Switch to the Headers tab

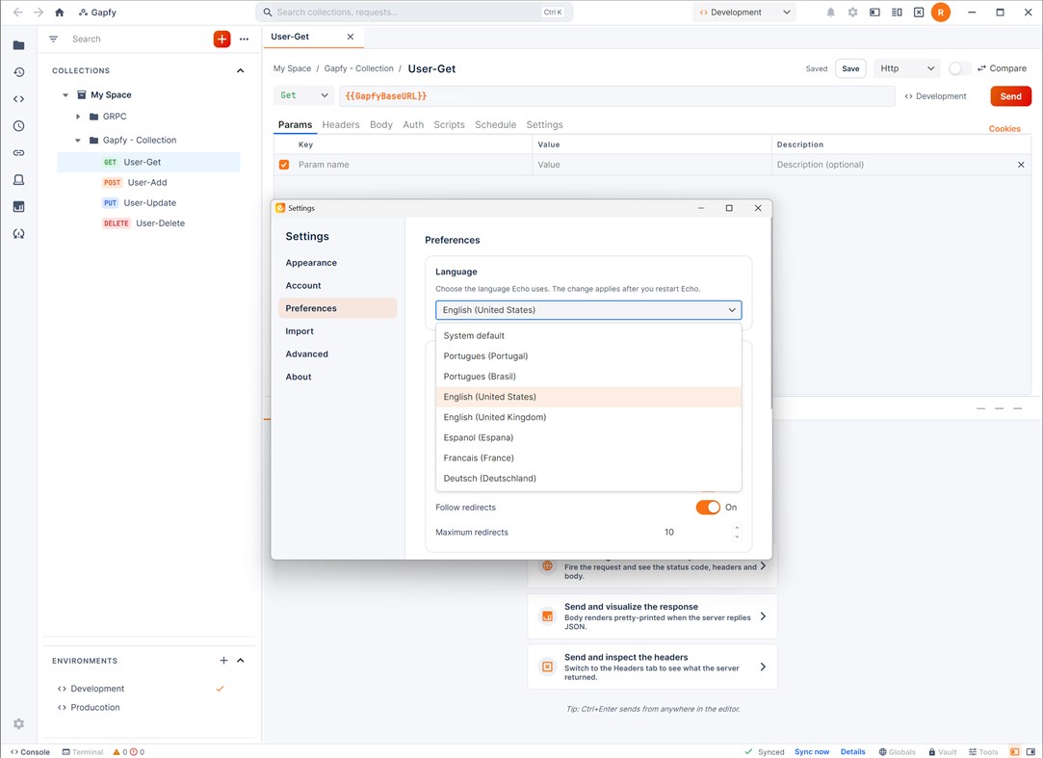(x=341, y=124)
